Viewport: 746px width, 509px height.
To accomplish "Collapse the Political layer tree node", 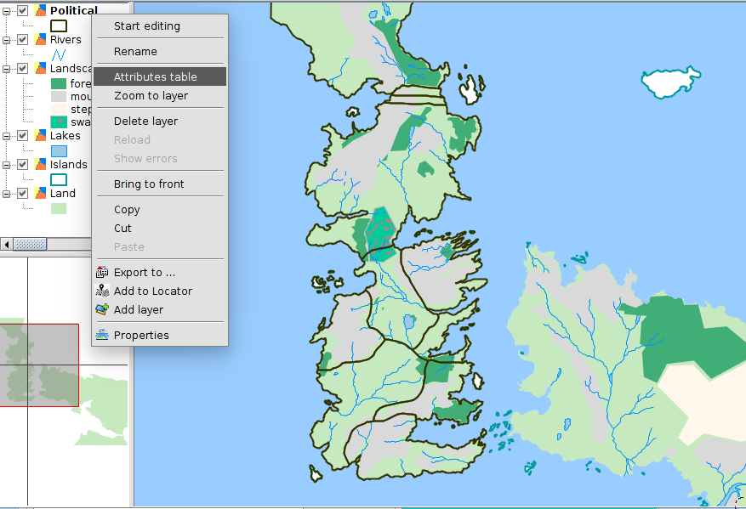I will pyautogui.click(x=8, y=11).
